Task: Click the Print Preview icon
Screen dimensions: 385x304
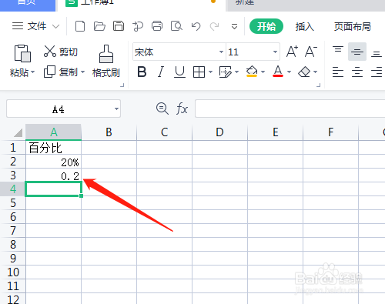Action: (x=176, y=26)
